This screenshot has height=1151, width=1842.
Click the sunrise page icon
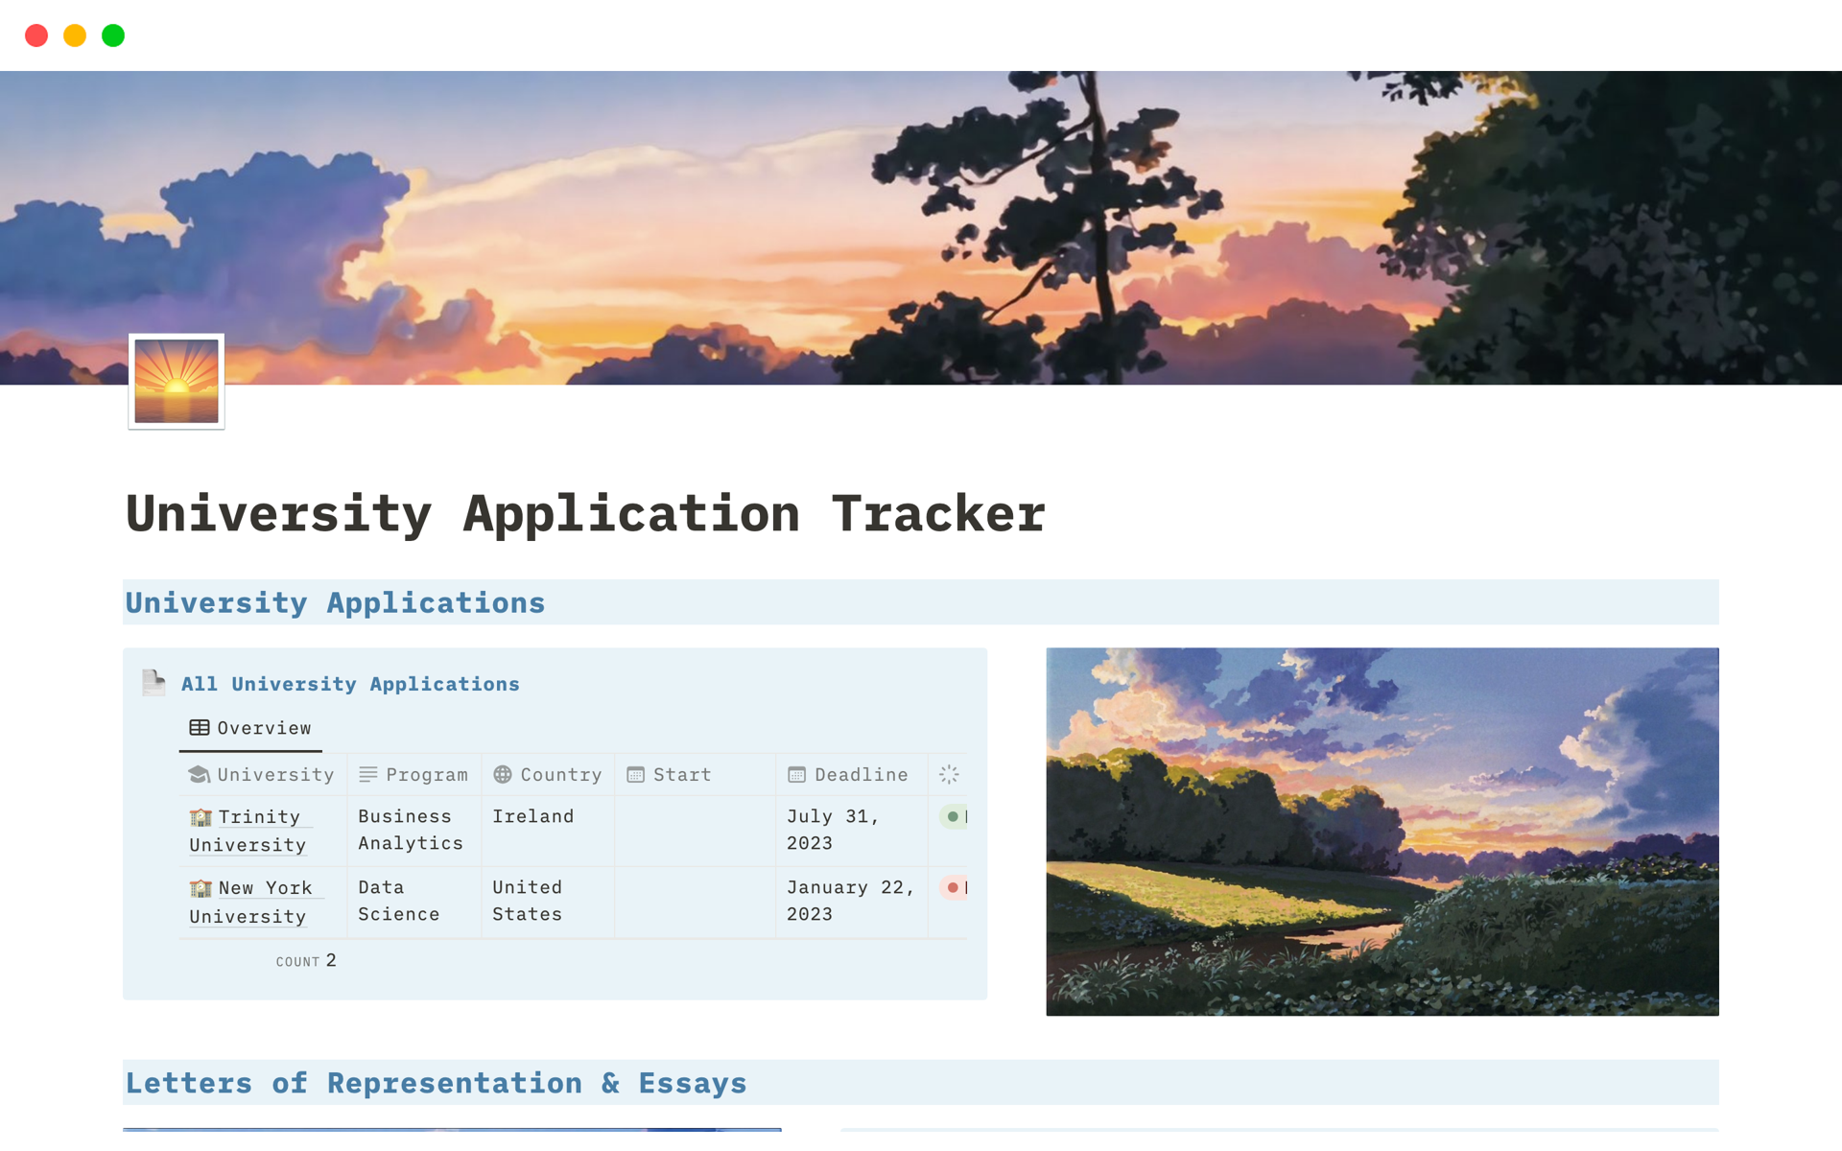click(x=177, y=381)
